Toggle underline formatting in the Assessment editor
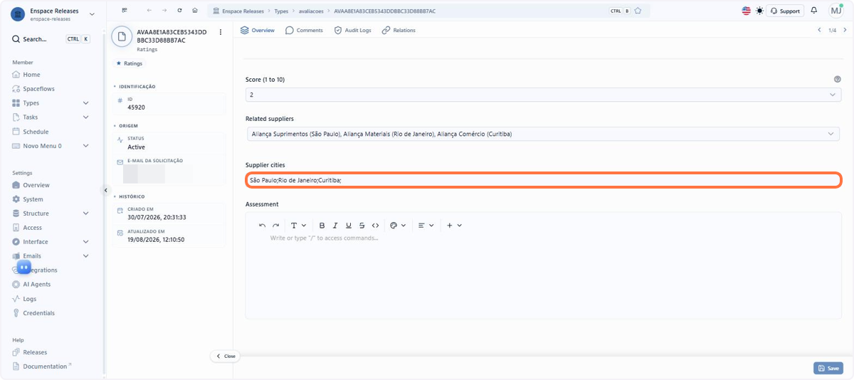Image resolution: width=854 pixels, height=380 pixels. coord(349,225)
